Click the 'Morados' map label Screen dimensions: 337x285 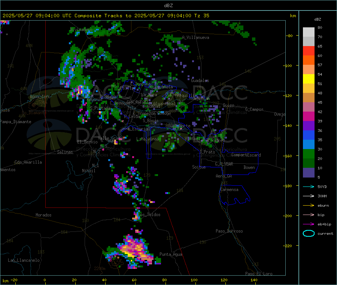tap(43, 215)
